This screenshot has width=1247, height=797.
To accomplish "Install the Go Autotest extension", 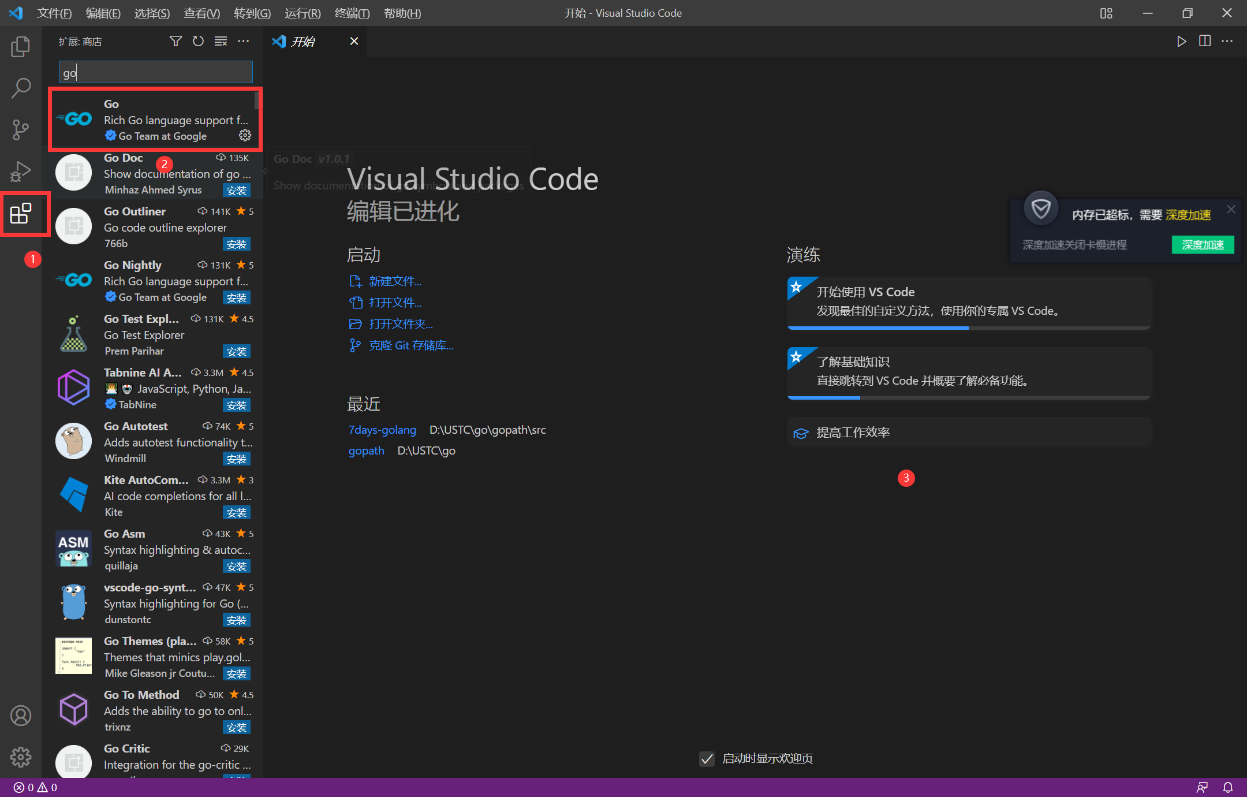I will click(237, 459).
